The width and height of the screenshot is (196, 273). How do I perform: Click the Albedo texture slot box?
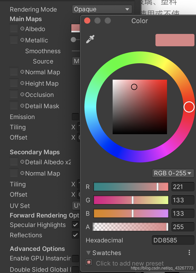[x=14, y=28]
